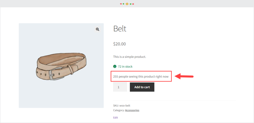Click the rightmost red diamond at page top
The image size is (254, 123).
[x=133, y=4]
